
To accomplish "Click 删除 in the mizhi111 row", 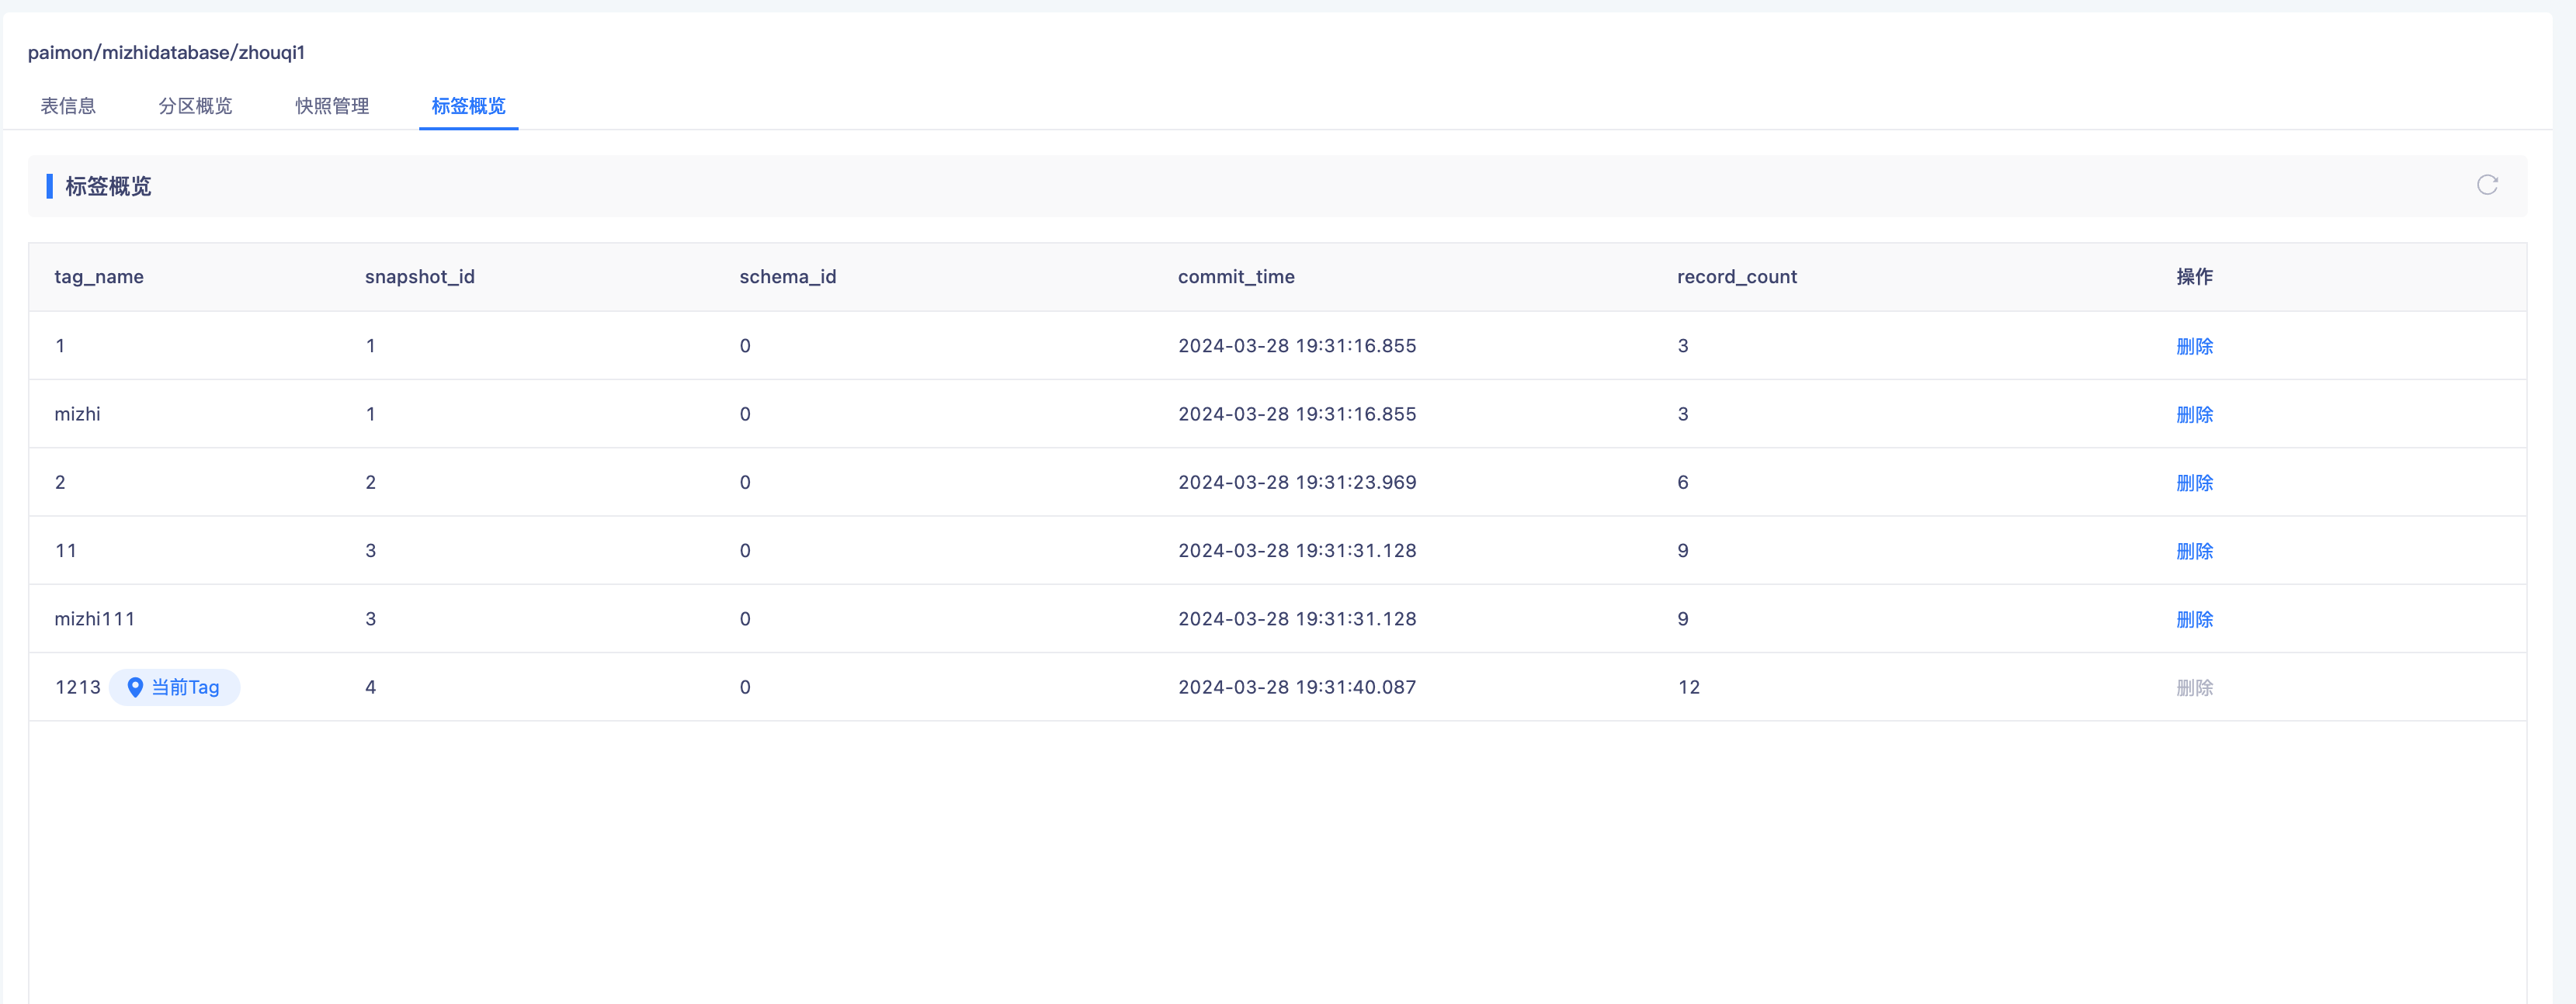I will pyautogui.click(x=2194, y=619).
